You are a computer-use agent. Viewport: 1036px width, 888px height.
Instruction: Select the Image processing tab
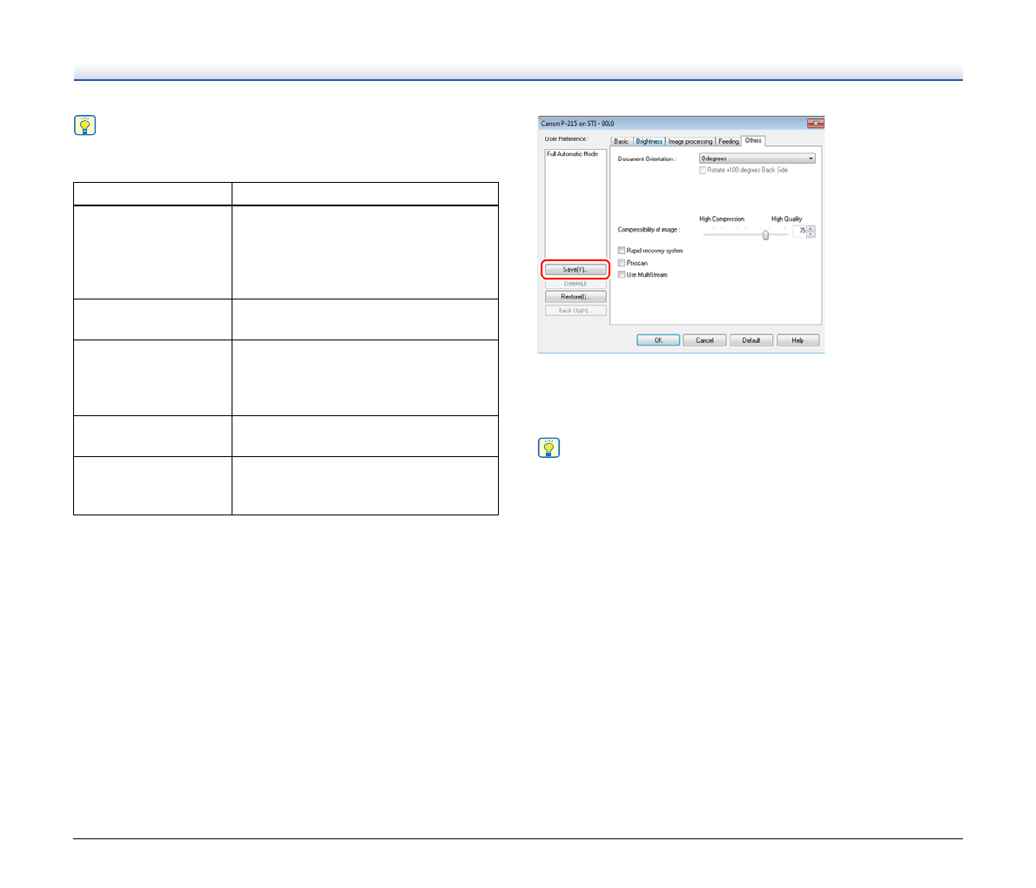click(690, 141)
